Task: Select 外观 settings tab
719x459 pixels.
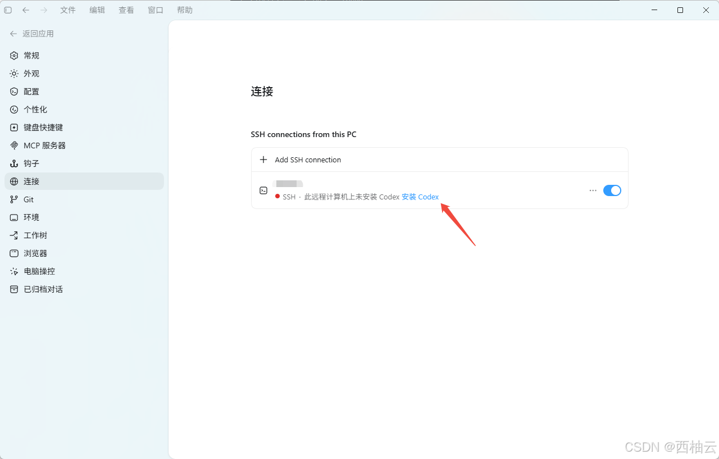Action: tap(84, 74)
